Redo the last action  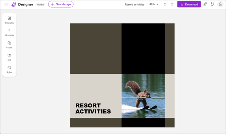point(172,4)
